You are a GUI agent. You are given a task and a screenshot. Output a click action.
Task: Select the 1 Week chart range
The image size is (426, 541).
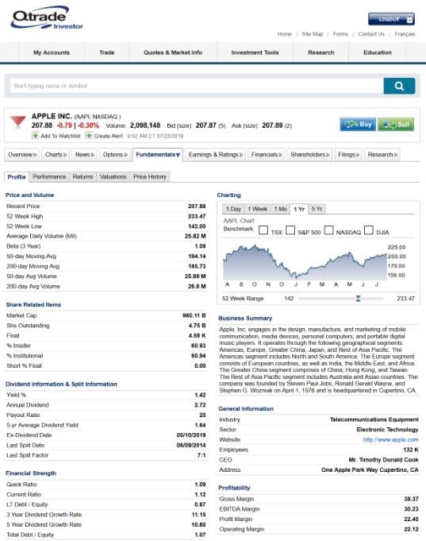258,209
